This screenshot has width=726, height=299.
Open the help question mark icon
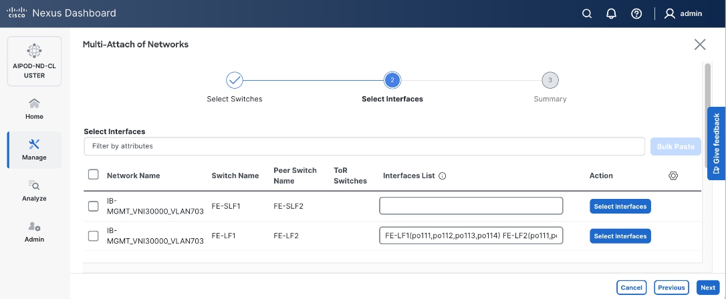click(636, 13)
